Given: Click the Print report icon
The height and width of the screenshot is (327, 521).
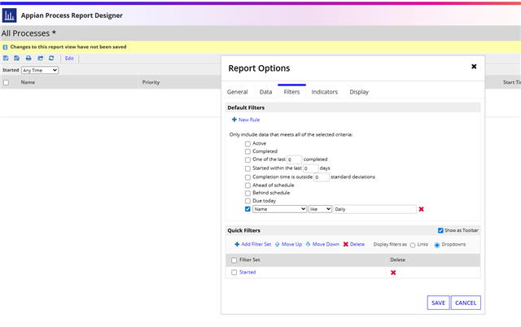Looking at the screenshot, I should pyautogui.click(x=28, y=59).
